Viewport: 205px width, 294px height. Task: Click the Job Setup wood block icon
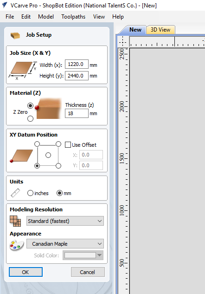15,35
